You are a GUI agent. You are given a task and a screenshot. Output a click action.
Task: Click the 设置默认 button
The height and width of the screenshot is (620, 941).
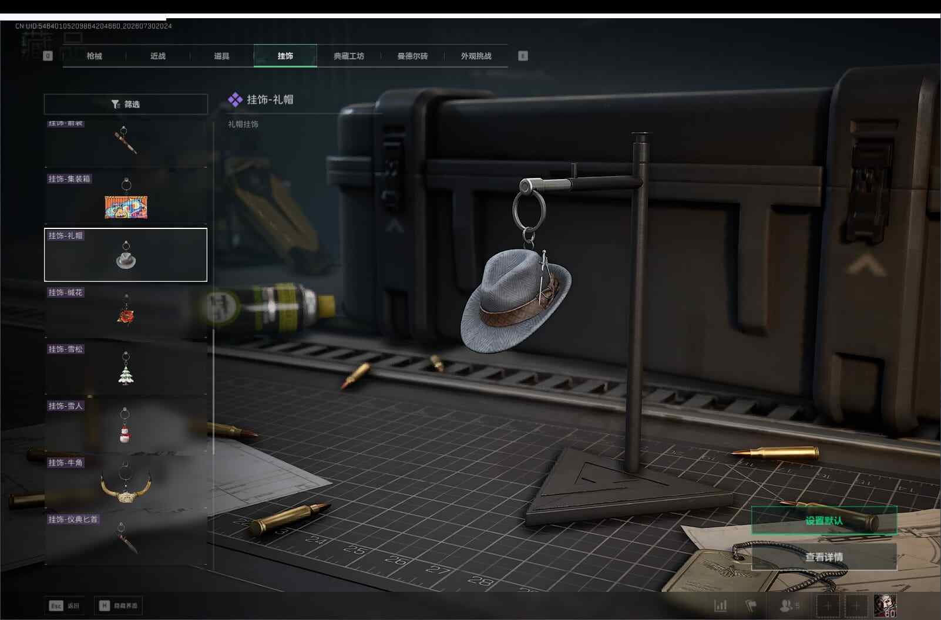(x=824, y=520)
